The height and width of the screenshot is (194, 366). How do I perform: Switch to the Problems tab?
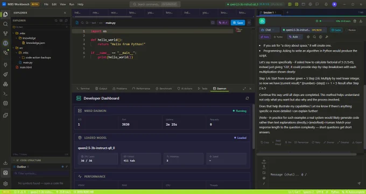click(x=119, y=89)
